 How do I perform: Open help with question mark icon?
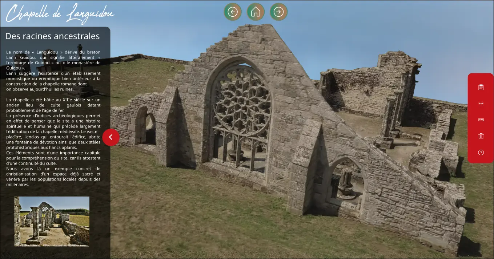pos(481,153)
